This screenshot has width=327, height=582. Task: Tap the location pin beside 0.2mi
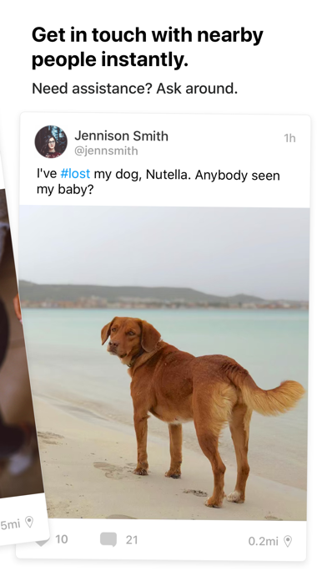[287, 541]
